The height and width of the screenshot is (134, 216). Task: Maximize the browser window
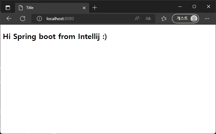194,6
